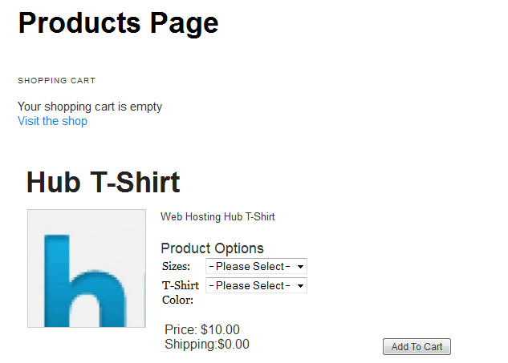Viewport: 508px width, 363px height.
Task: Select the Shopping Cart section heading
Action: click(56, 81)
